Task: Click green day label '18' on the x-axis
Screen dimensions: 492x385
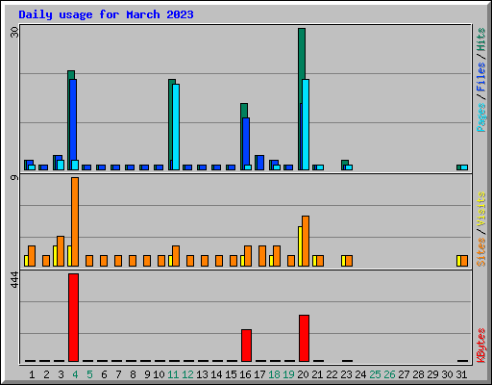Action: [x=274, y=374]
